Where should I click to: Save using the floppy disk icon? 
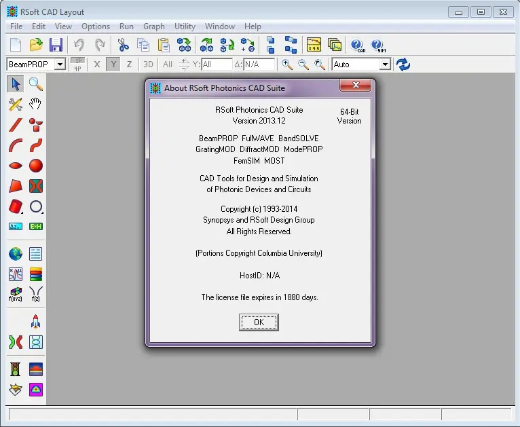(56, 45)
